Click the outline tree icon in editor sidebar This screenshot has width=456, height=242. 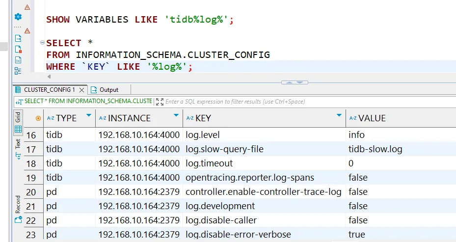click(18, 71)
